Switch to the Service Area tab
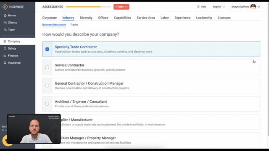 146,18
